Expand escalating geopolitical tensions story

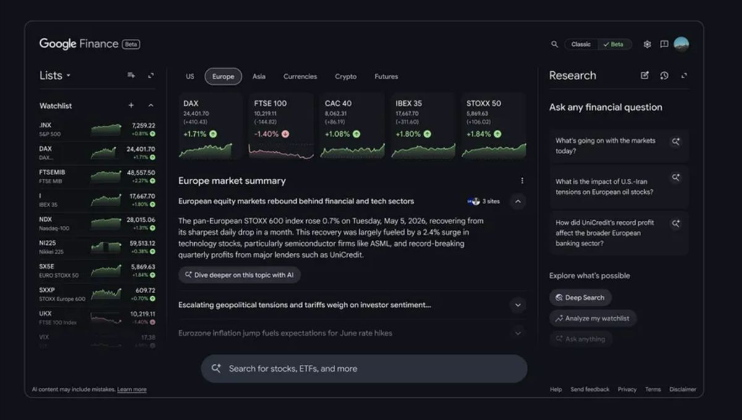(x=518, y=305)
